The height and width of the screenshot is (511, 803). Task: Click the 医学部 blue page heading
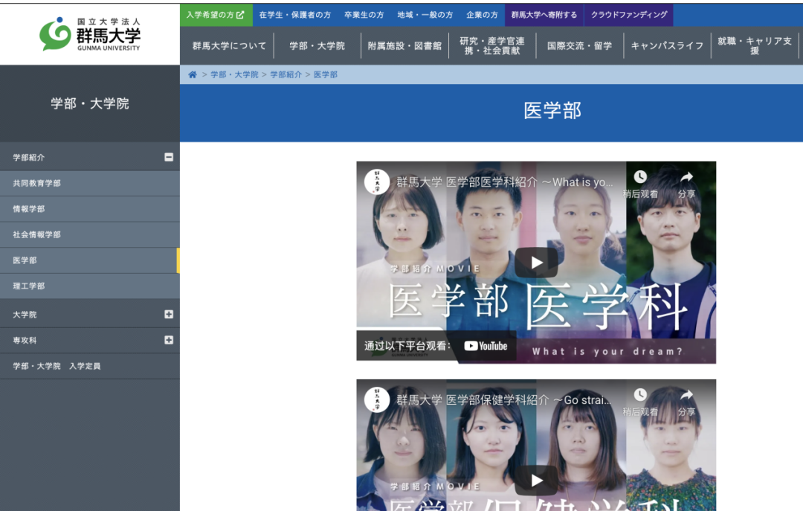552,110
